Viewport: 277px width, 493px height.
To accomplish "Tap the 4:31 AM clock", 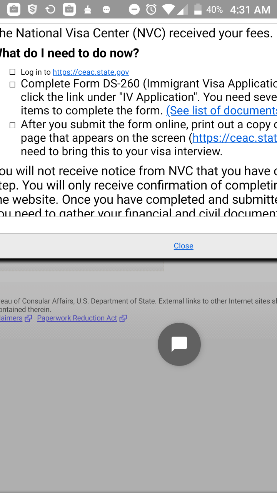I will (x=250, y=10).
